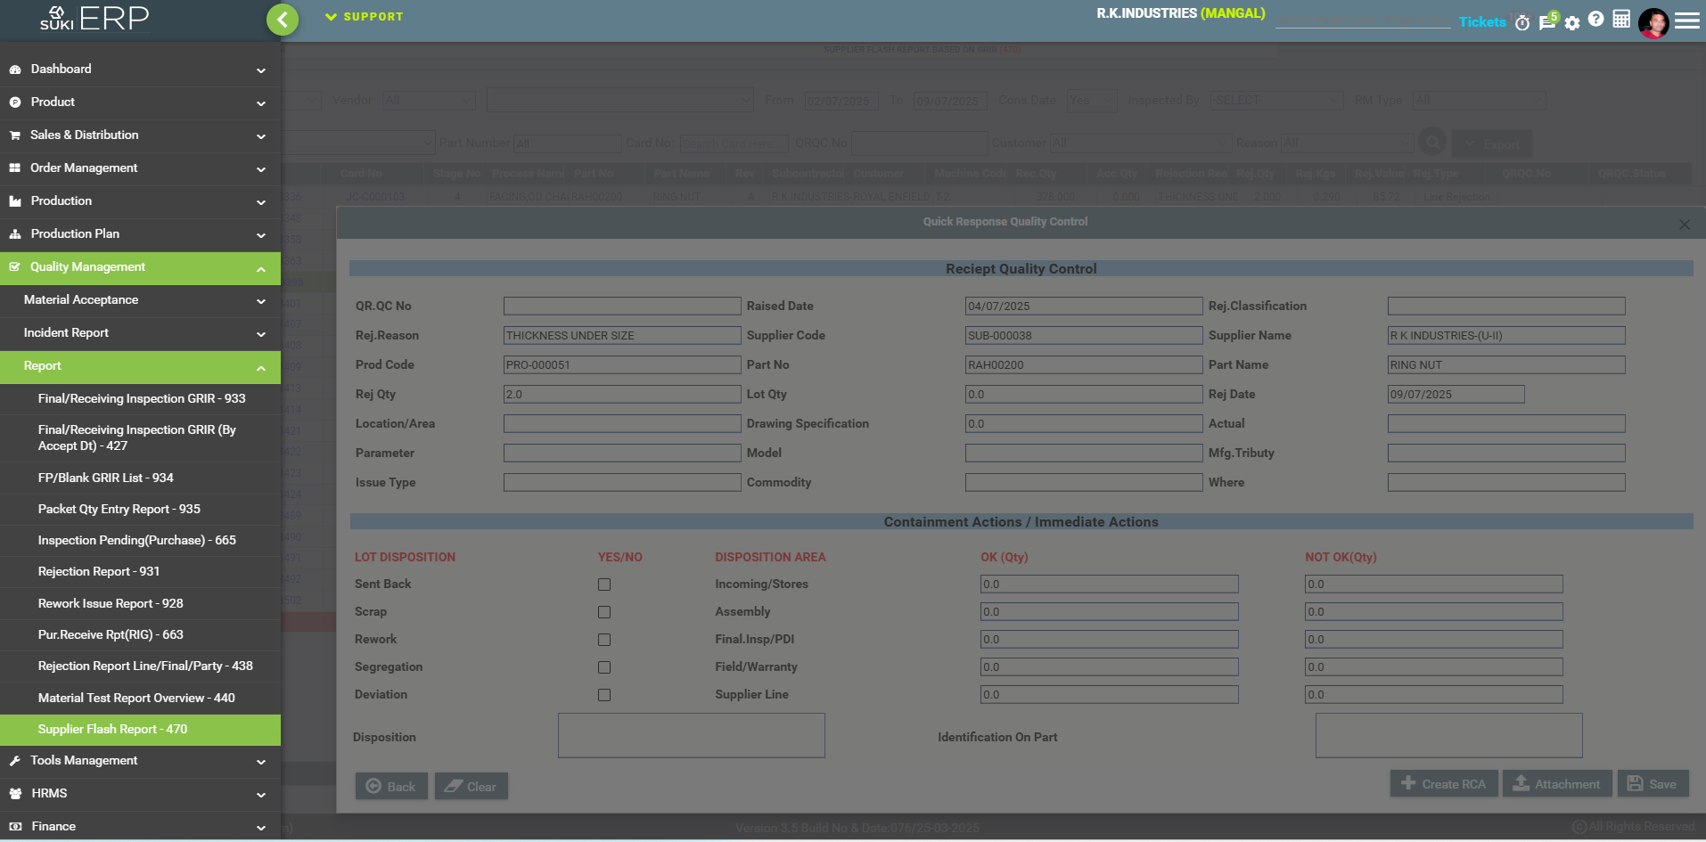Close the Quick Response Quality Control dialog
This screenshot has width=1706, height=842.
click(x=1684, y=225)
